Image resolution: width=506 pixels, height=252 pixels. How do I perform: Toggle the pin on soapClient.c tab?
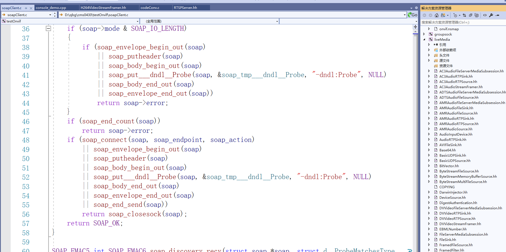26,8
